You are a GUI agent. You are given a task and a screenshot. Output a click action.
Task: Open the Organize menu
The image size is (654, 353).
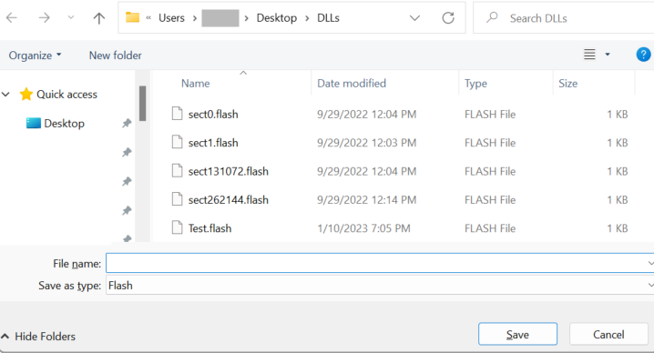click(x=35, y=55)
